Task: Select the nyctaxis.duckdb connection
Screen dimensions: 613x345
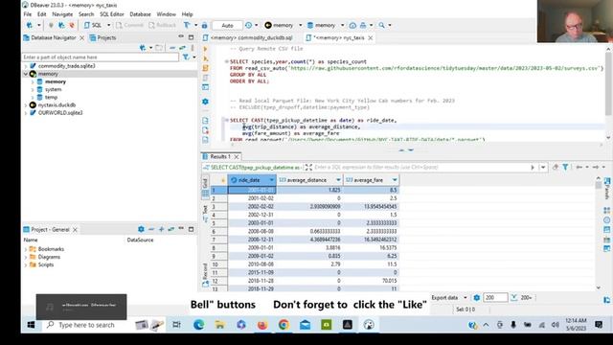Action: click(x=57, y=104)
